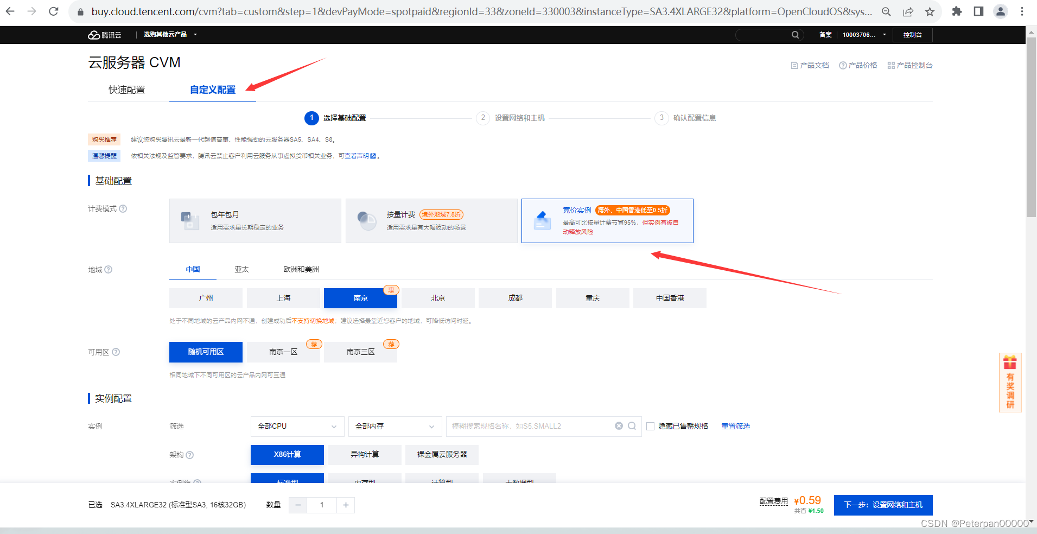The height and width of the screenshot is (534, 1037).
Task: Choose 重庆 region
Action: coord(593,298)
